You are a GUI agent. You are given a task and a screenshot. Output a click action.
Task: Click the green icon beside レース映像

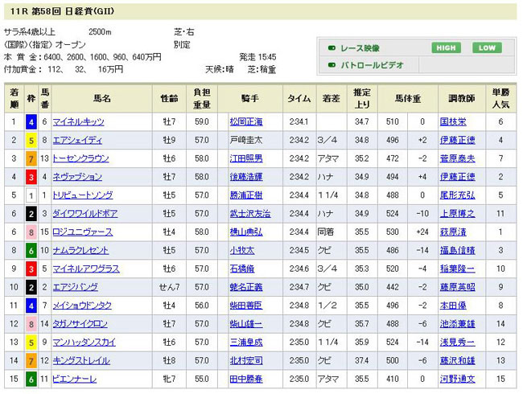[x=332, y=48]
